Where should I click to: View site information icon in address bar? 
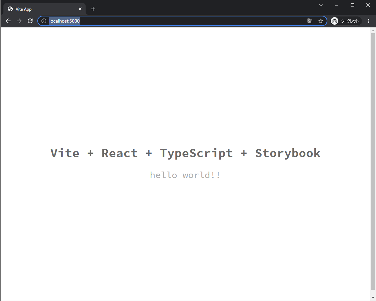[43, 21]
